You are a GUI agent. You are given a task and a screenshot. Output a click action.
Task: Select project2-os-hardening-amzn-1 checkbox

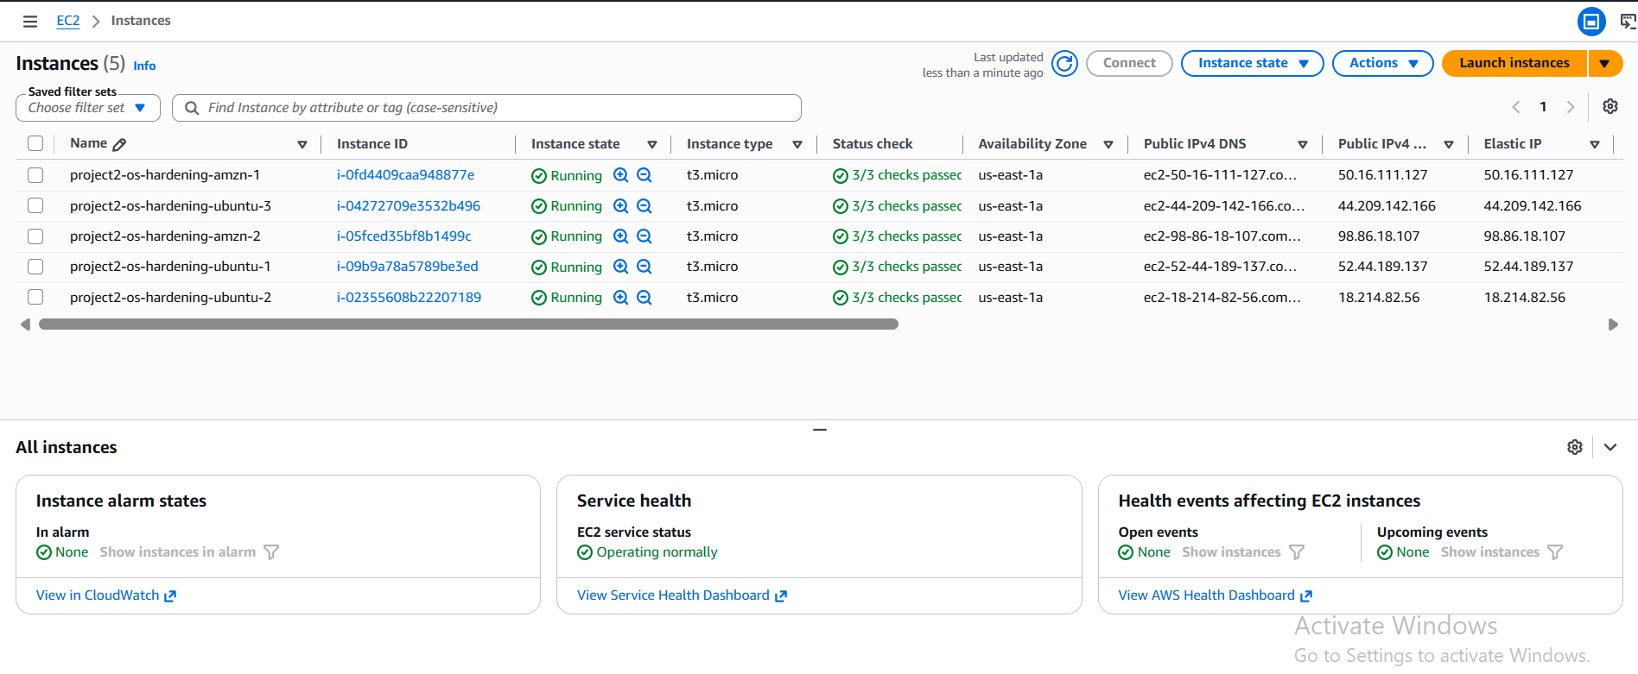(35, 175)
